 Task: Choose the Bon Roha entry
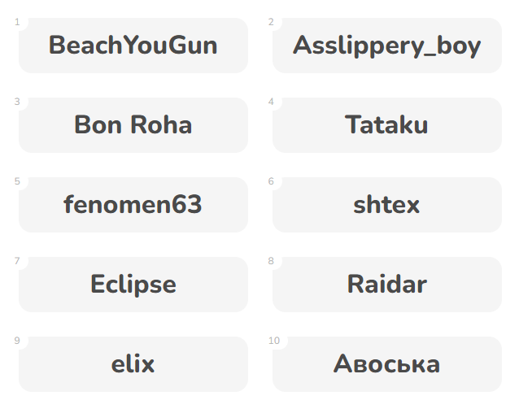tap(133, 125)
